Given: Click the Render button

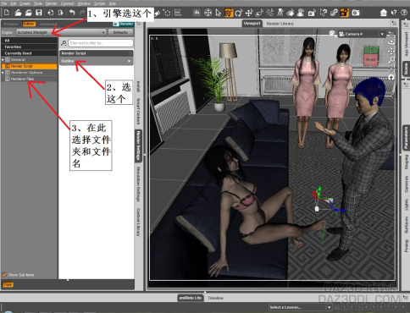Looking at the screenshot, I should coord(123,24).
